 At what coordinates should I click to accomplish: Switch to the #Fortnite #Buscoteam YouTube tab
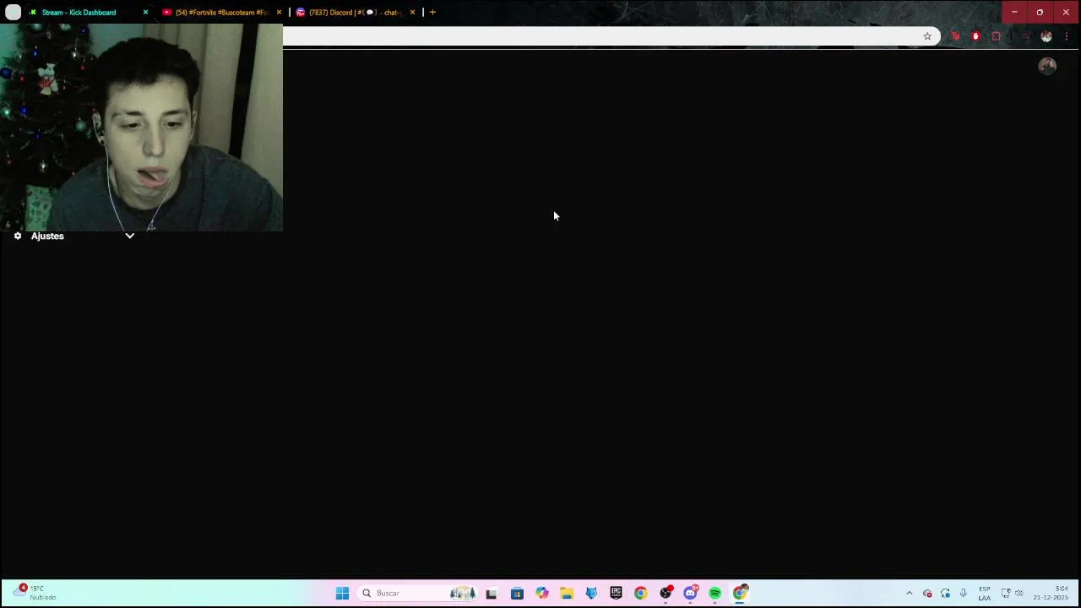(220, 13)
